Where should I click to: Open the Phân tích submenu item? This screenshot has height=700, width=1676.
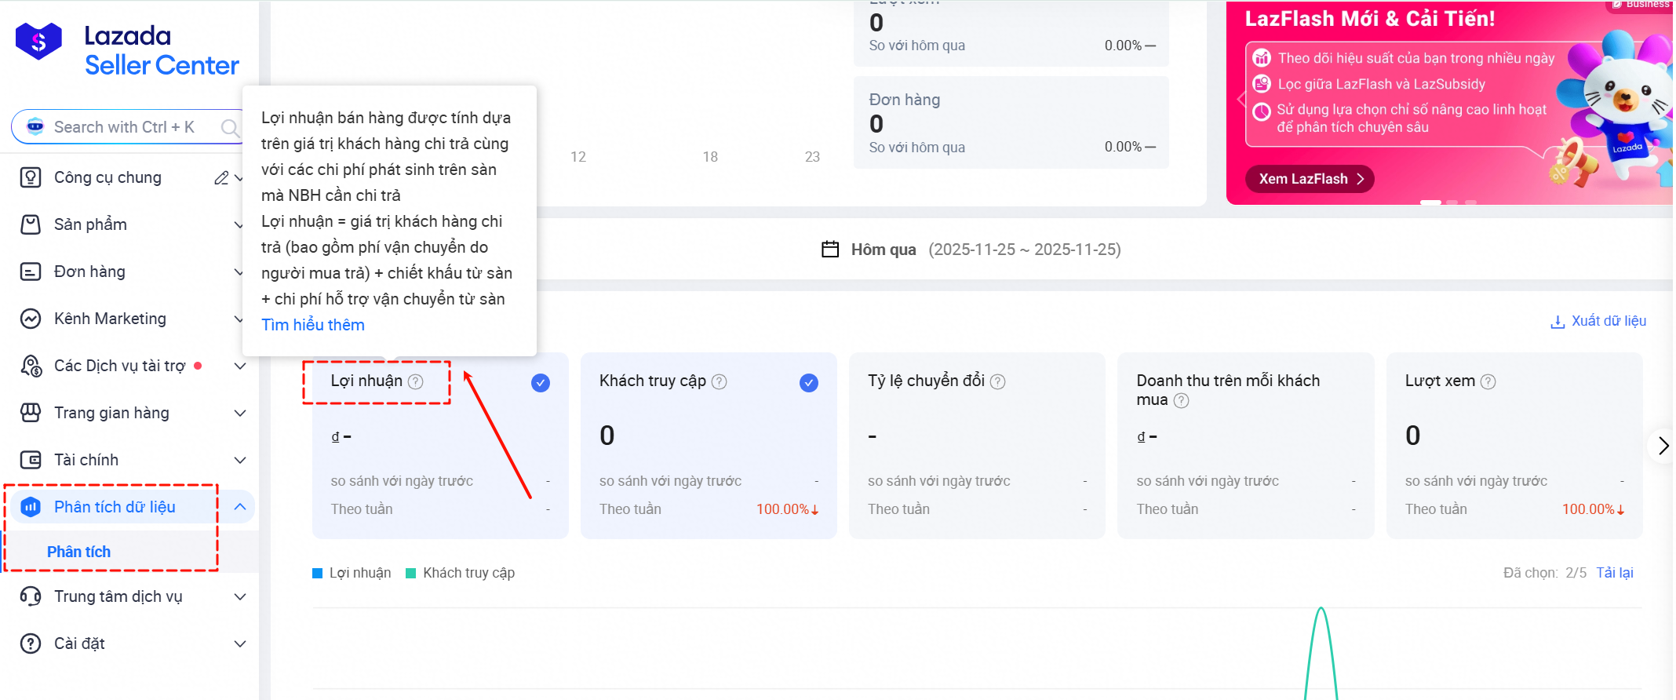(78, 552)
